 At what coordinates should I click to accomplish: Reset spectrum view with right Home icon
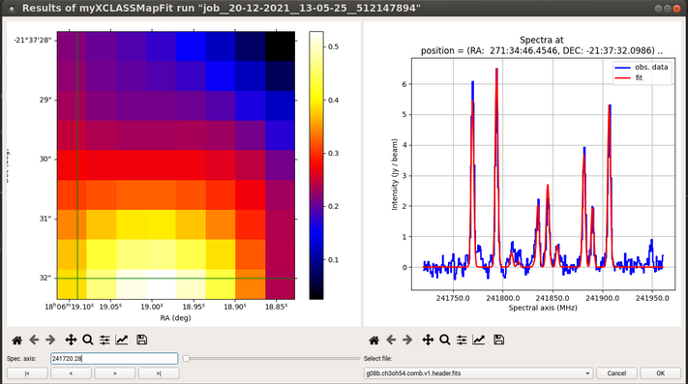pyautogui.click(x=374, y=340)
